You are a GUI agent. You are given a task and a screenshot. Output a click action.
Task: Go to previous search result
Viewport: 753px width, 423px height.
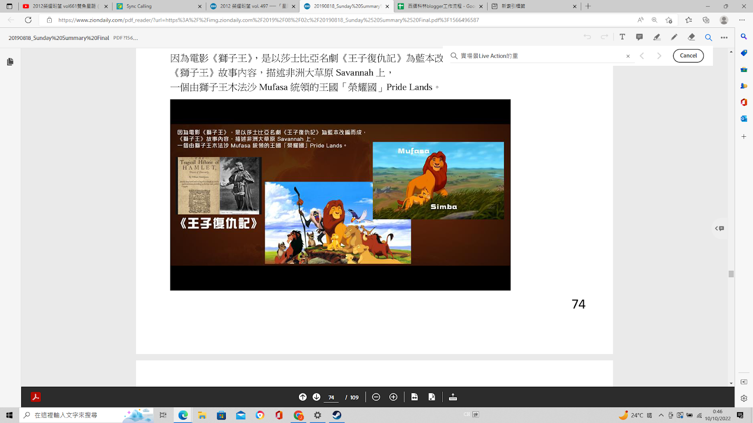(642, 56)
